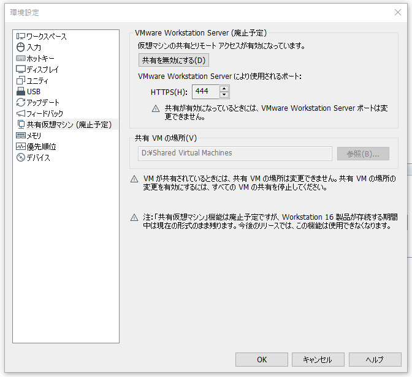The image size is (412, 377).
Task: Click warning icon beside shared VM location note
Action: click(x=134, y=179)
